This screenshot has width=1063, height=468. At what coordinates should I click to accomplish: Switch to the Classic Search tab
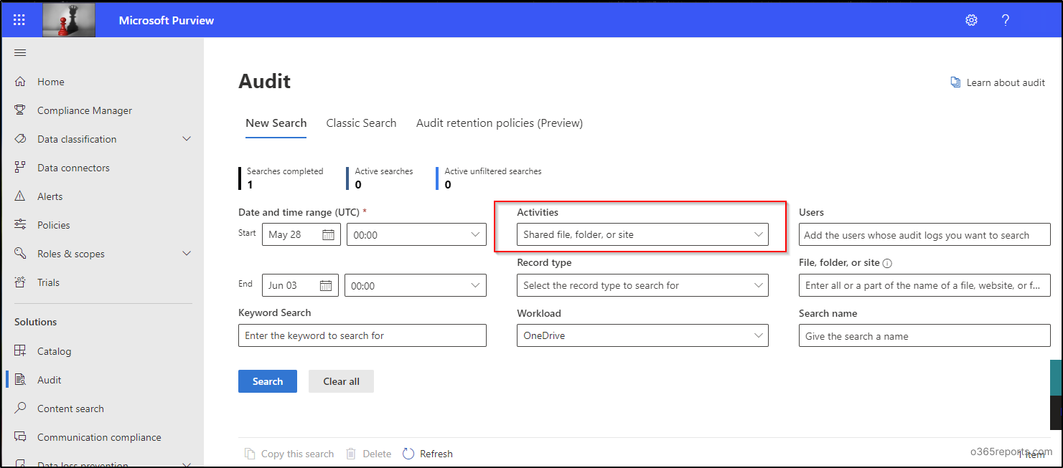click(x=361, y=123)
